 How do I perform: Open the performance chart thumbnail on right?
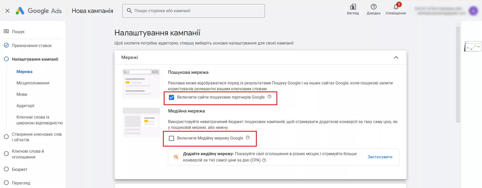coord(473,46)
